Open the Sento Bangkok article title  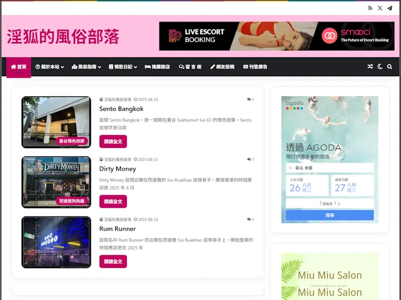(121, 109)
